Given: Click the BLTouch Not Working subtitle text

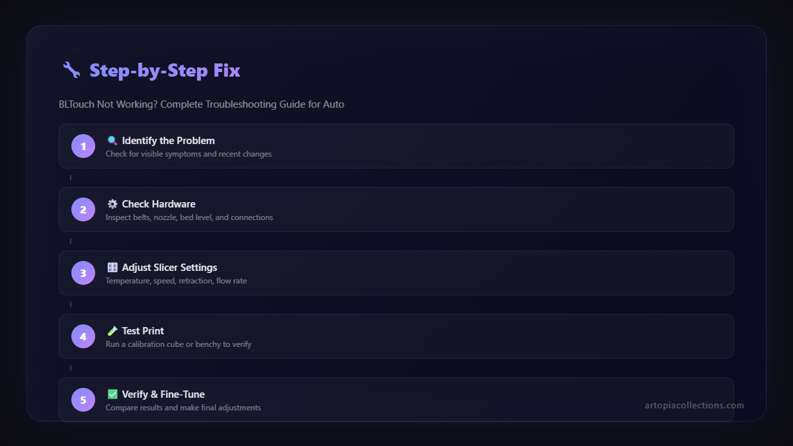Looking at the screenshot, I should pos(201,104).
